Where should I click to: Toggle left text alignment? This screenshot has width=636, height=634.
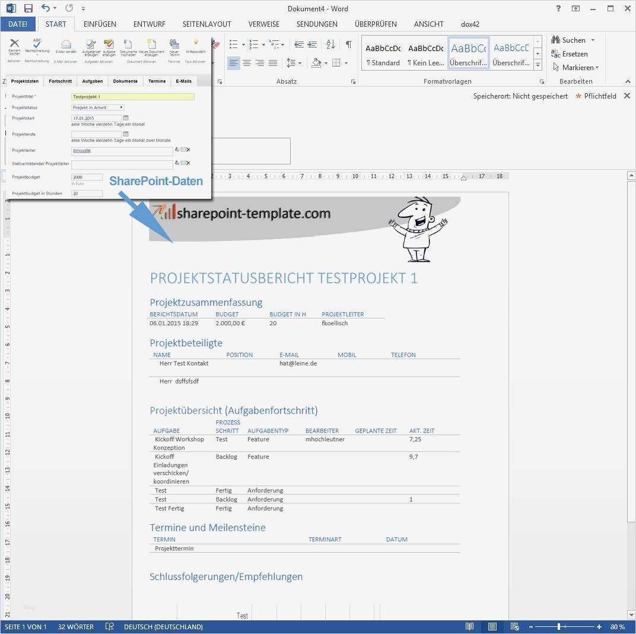234,63
